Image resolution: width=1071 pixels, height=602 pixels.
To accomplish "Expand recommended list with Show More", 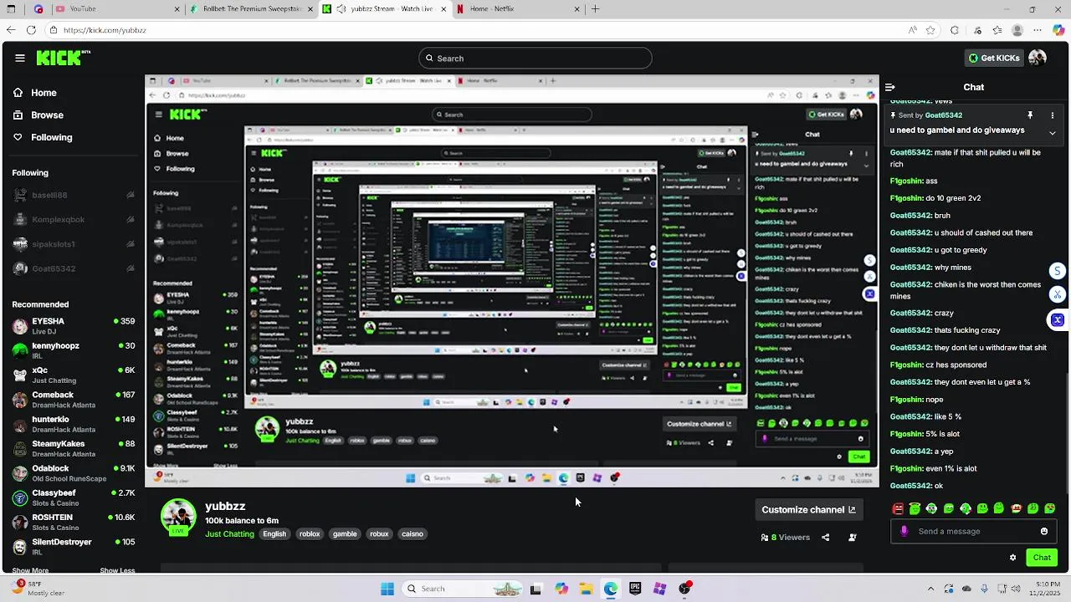I will tap(30, 570).
